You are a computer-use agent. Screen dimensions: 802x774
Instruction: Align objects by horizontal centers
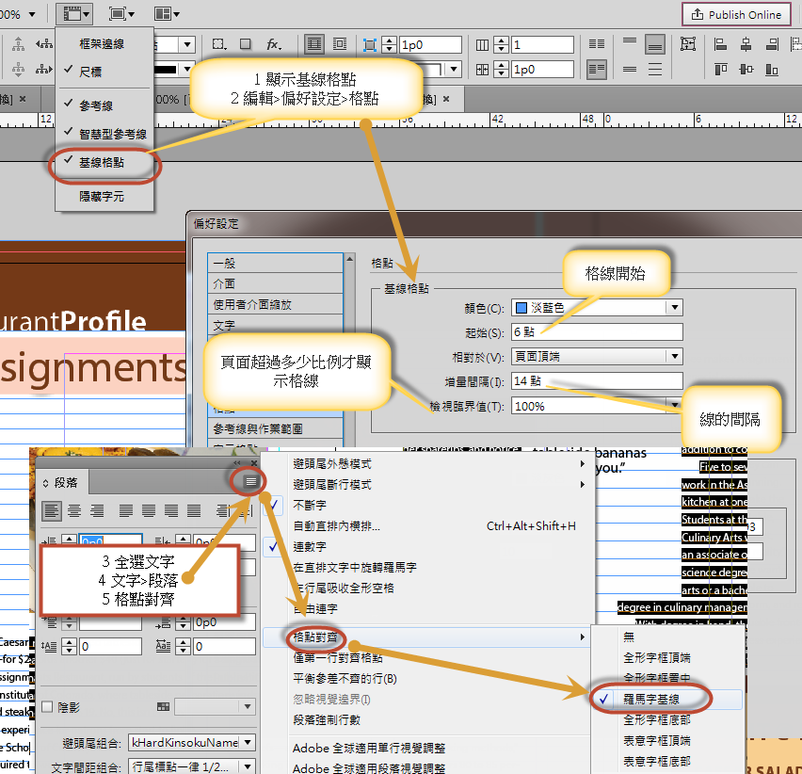(746, 44)
